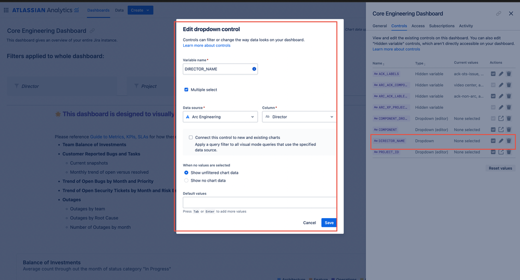
Task: Open Guide to Metrics, KPIs, SLAs link
Action: (119, 137)
